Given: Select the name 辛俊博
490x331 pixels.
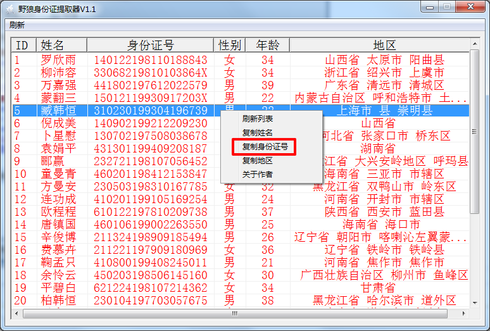Looking at the screenshot, I should [x=58, y=237].
